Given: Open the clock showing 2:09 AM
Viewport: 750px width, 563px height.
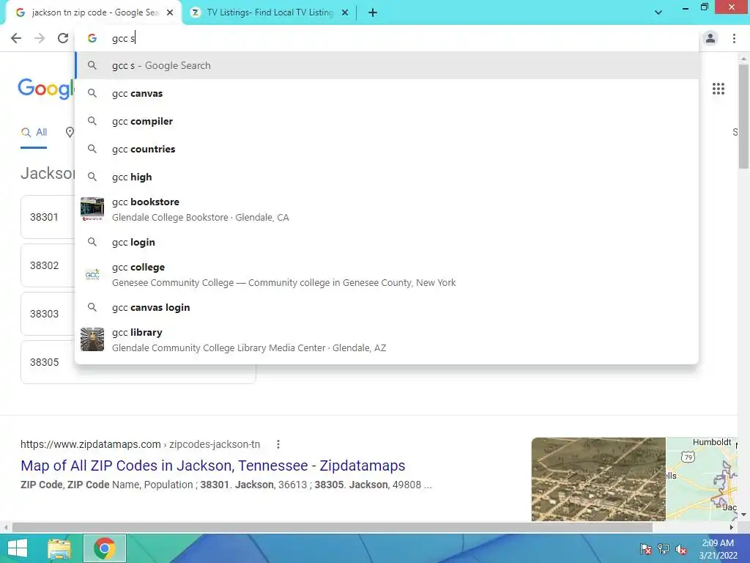Looking at the screenshot, I should coord(718,549).
